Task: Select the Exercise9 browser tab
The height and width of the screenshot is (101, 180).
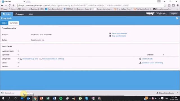Action: coord(13,2)
